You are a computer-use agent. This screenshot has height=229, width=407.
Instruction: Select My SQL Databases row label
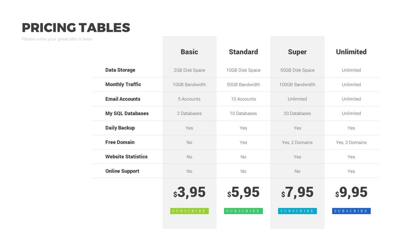(127, 113)
